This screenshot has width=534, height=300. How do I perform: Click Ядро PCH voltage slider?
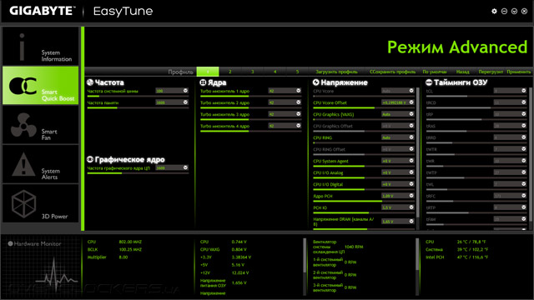tap(364, 201)
